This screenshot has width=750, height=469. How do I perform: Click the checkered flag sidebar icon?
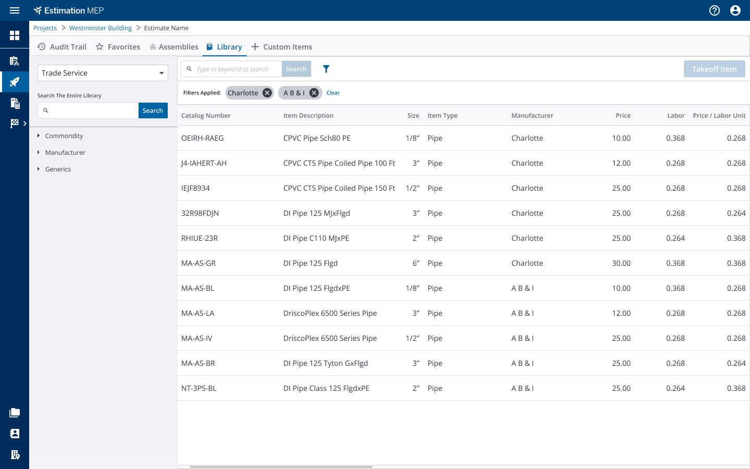coord(15,124)
